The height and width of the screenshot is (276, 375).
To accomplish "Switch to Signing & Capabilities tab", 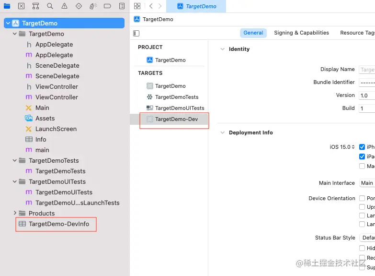I will (301, 33).
